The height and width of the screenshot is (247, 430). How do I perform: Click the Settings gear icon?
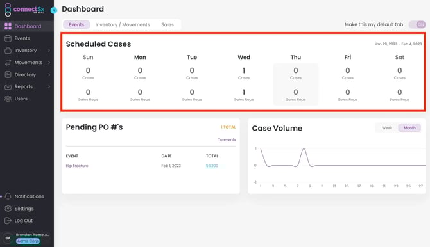tap(8, 209)
